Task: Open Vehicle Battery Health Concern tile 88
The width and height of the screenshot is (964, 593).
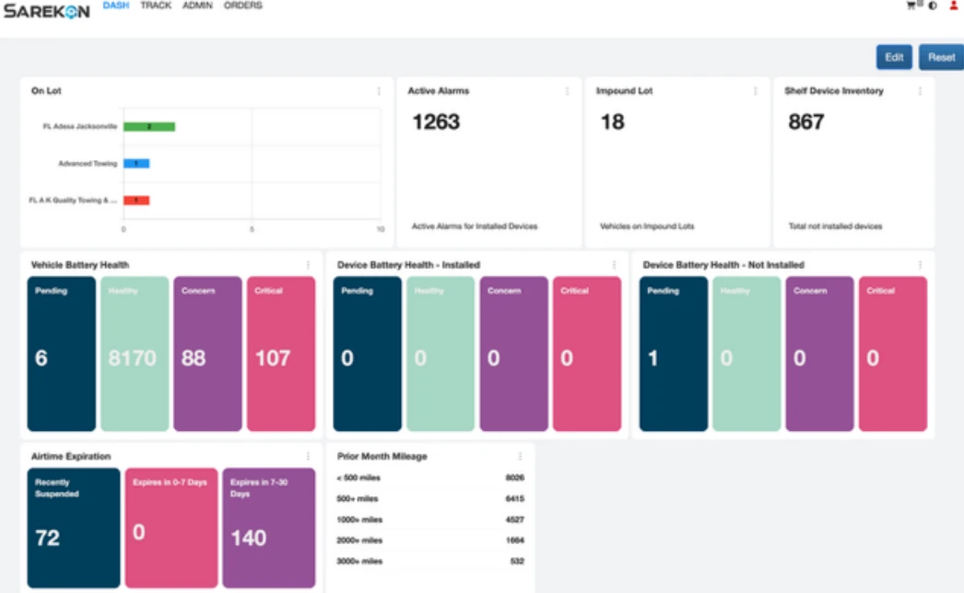Action: pos(207,354)
